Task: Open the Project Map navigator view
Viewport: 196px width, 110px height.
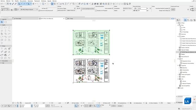Action: [185, 20]
